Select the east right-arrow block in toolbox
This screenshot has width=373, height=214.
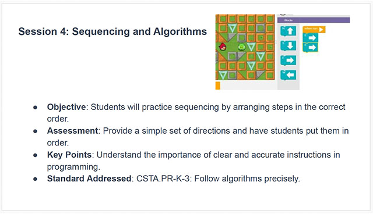point(288,60)
